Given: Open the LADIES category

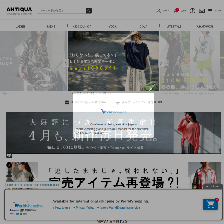Looking at the screenshot, I should coord(21,27).
